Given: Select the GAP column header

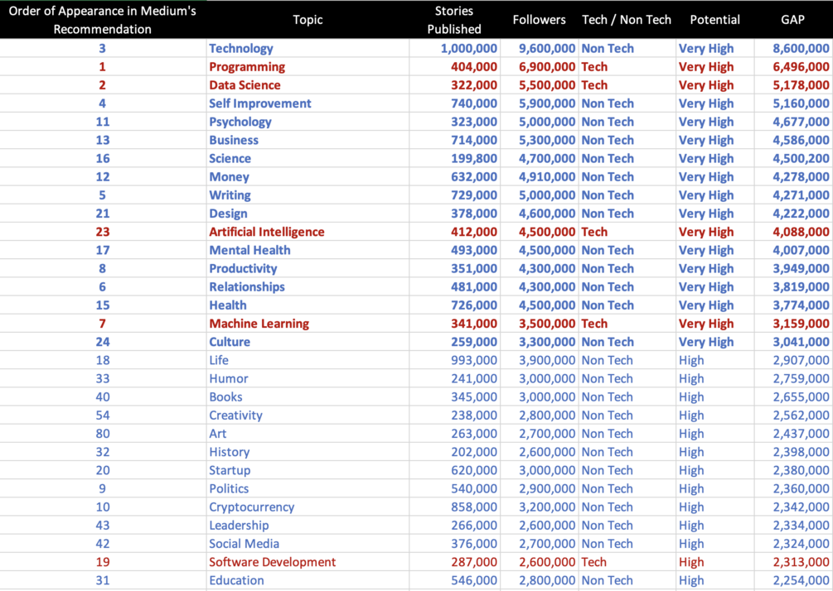Looking at the screenshot, I should (x=792, y=20).
